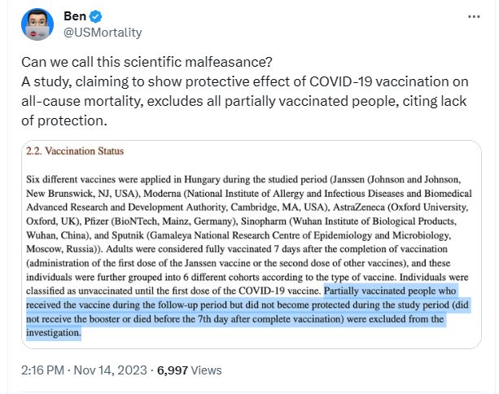This screenshot has width=499, height=394.
Task: Click the '2.2. Vaccination Status' heading
Action: (75, 151)
